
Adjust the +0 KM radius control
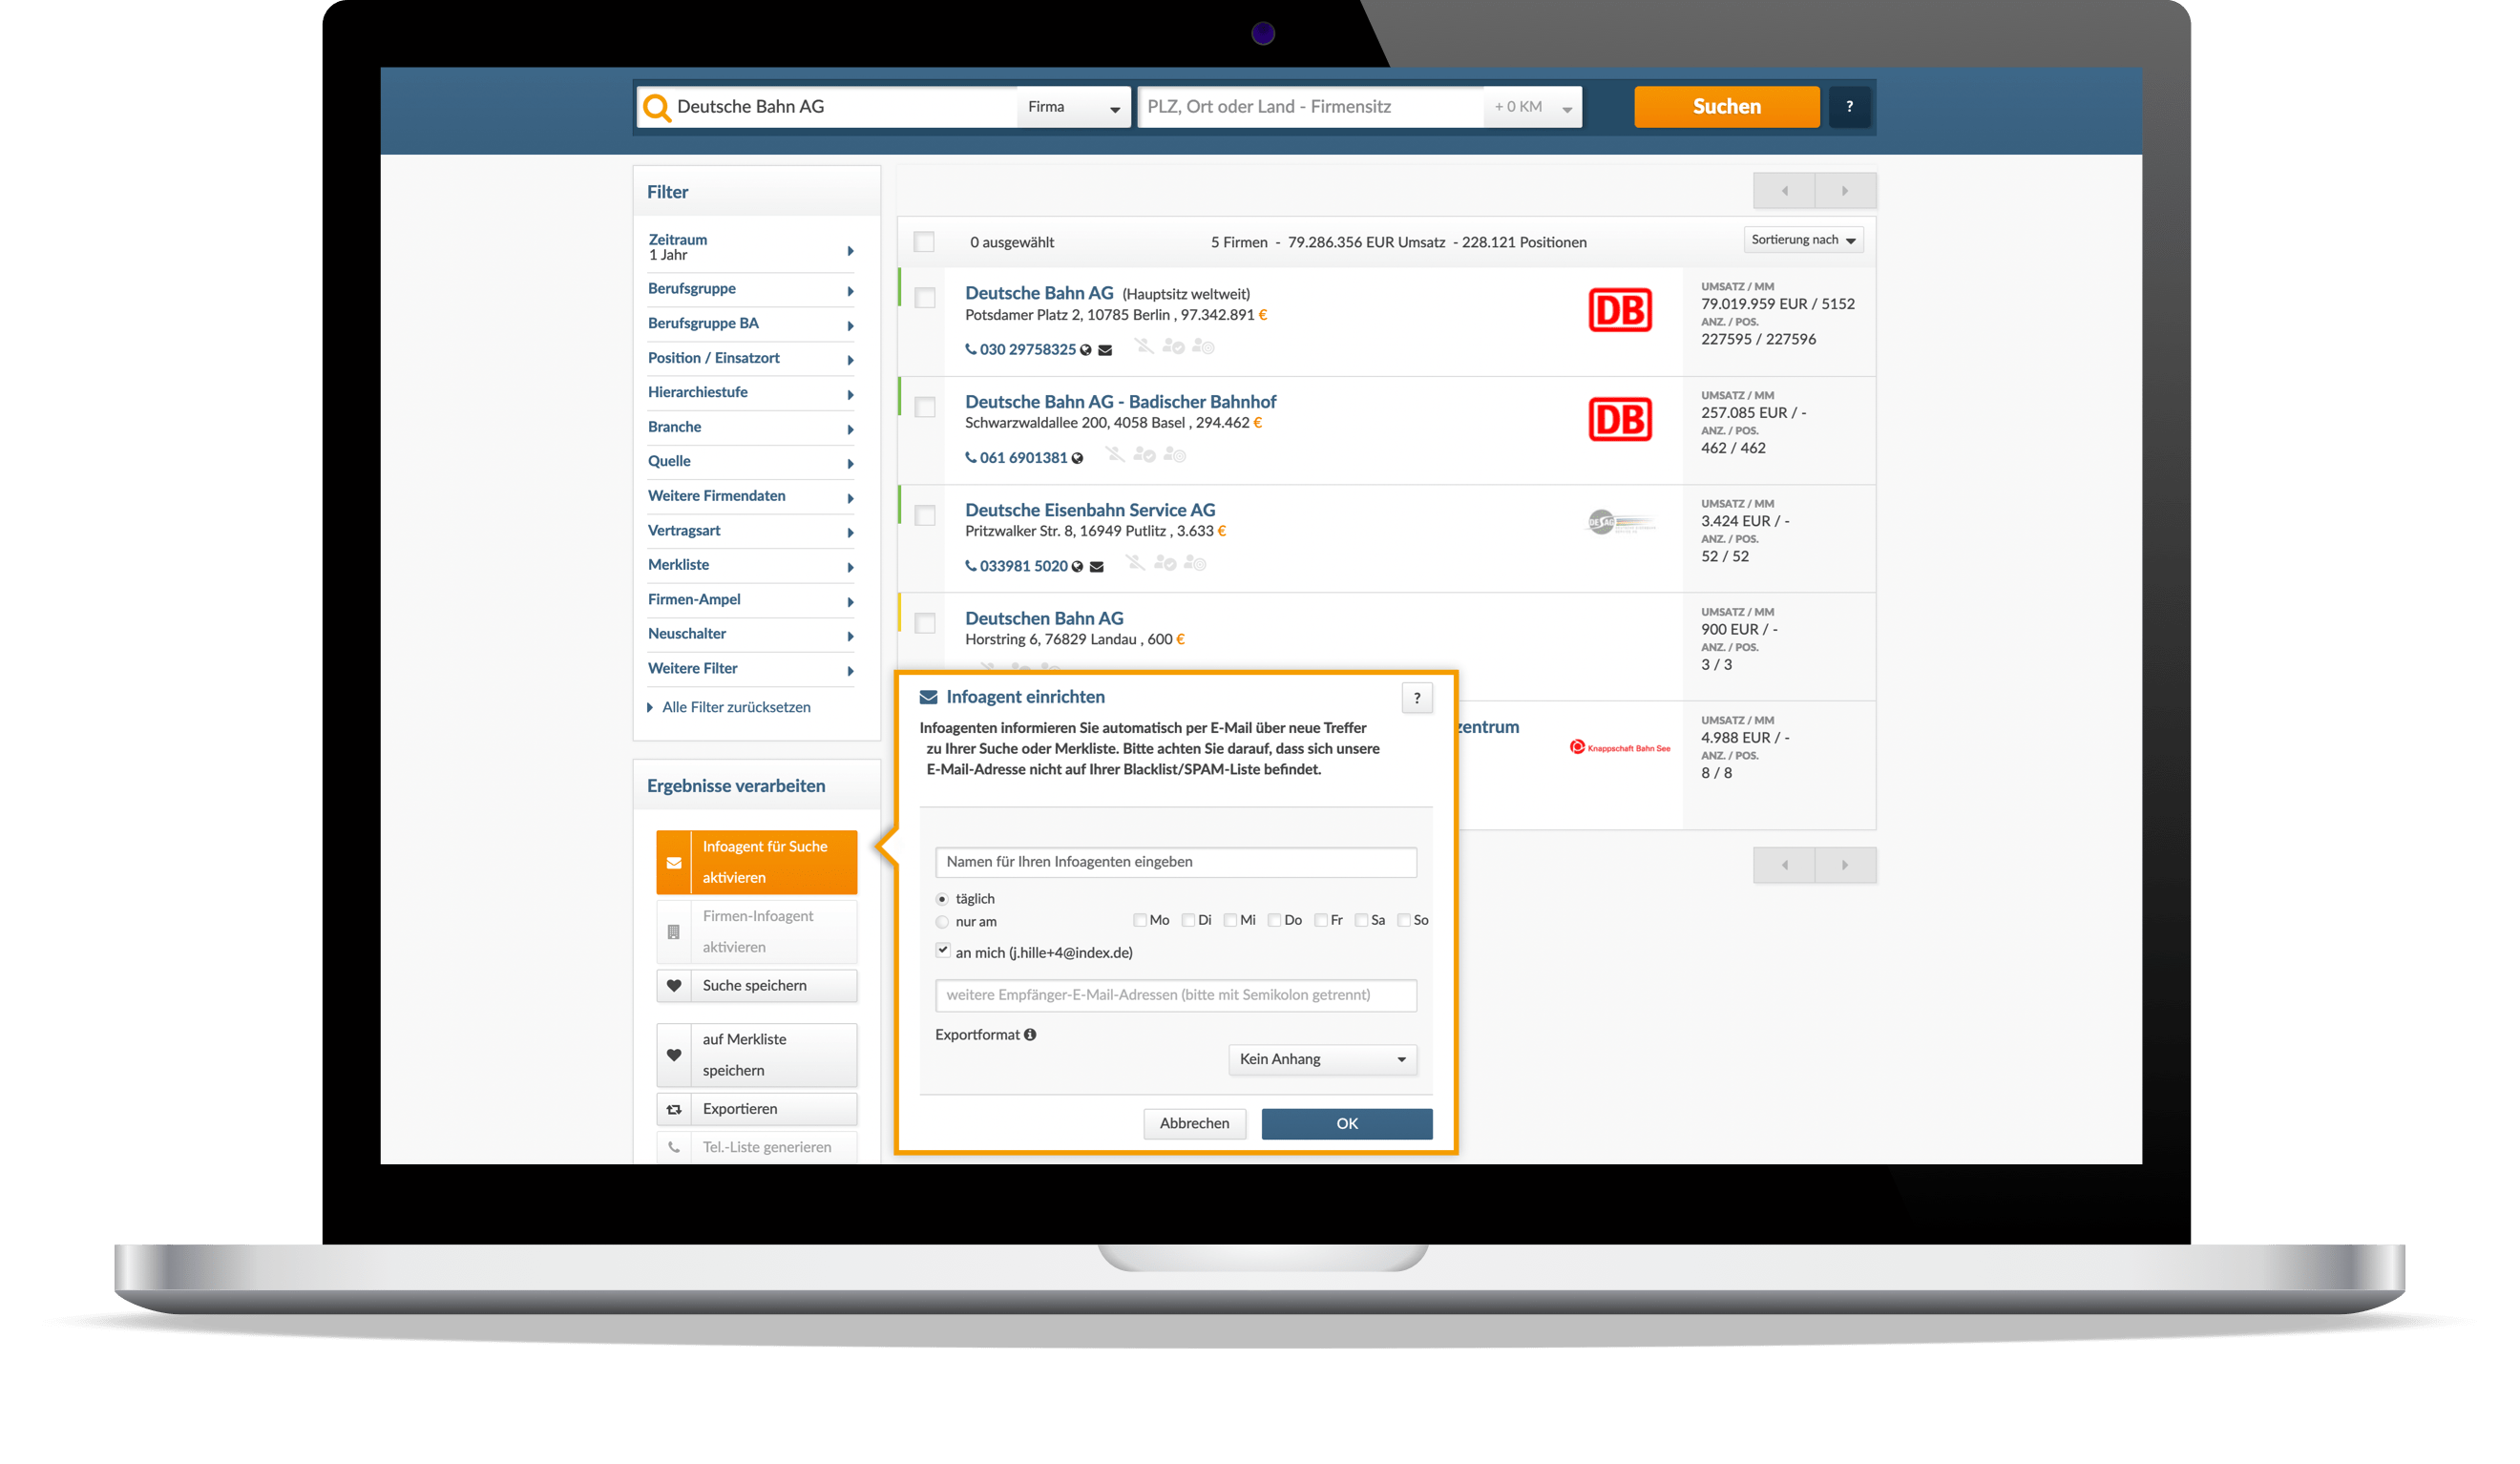coord(1532,106)
